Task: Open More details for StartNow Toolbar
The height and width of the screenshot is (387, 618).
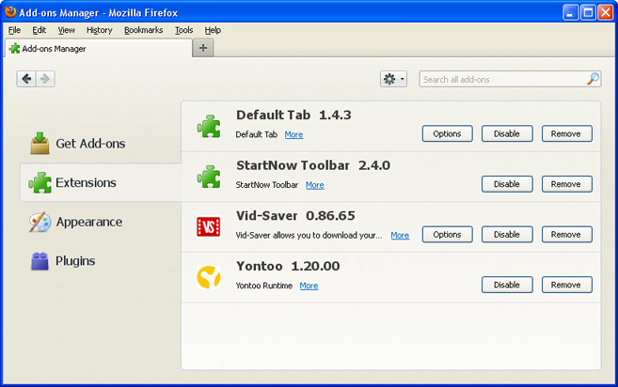Action: 315,185
